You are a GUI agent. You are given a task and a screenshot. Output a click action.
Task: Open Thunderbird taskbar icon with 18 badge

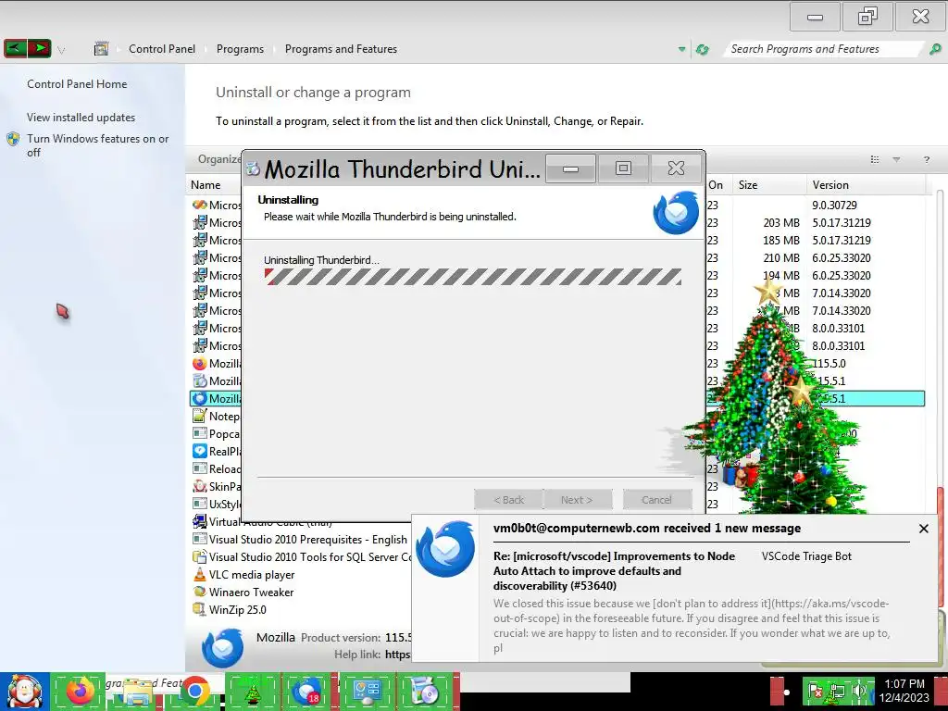[308, 692]
